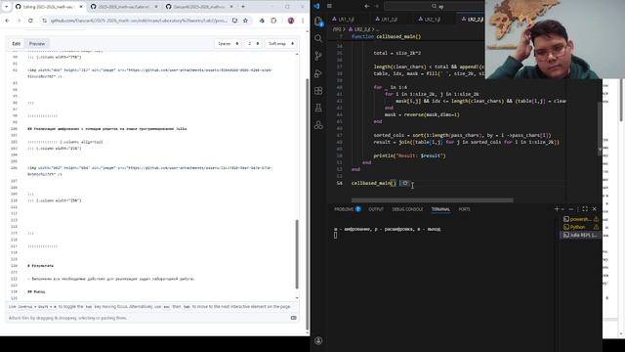
Task: Open the Chrome tab search dropdown arrow
Action: pos(6,7)
